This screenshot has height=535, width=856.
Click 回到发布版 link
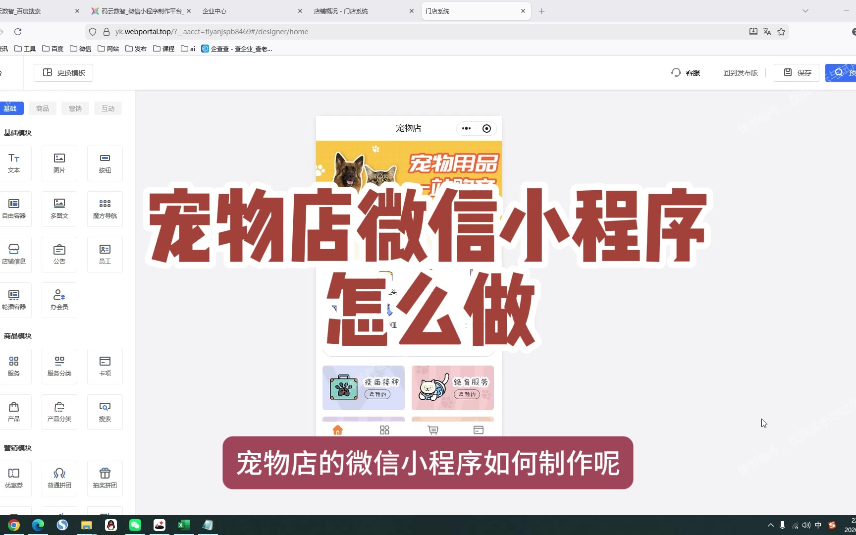pyautogui.click(x=740, y=73)
